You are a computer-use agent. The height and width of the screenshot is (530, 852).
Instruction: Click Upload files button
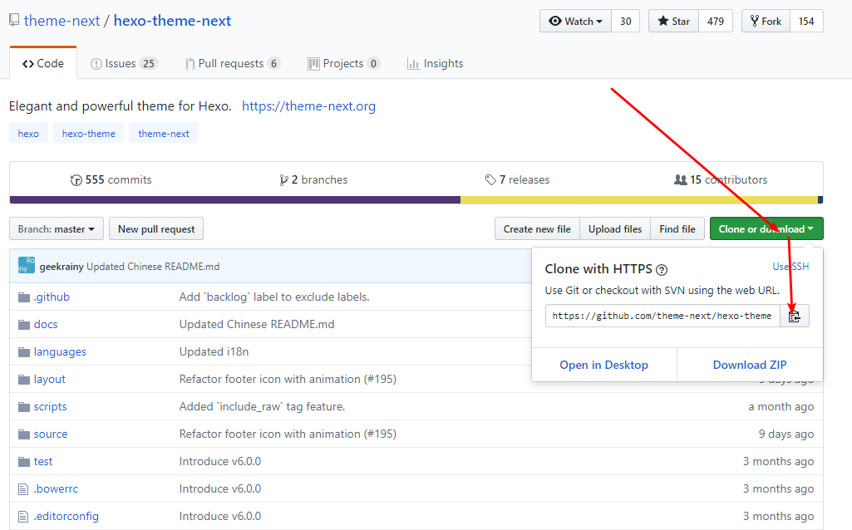point(615,229)
